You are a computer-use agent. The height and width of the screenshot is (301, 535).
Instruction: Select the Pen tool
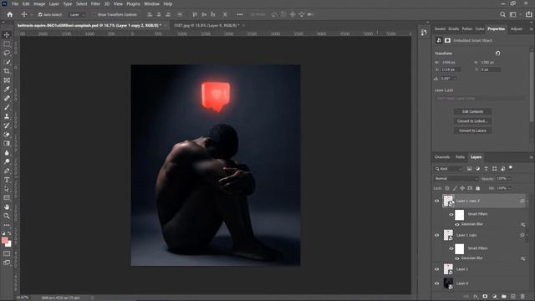7,171
